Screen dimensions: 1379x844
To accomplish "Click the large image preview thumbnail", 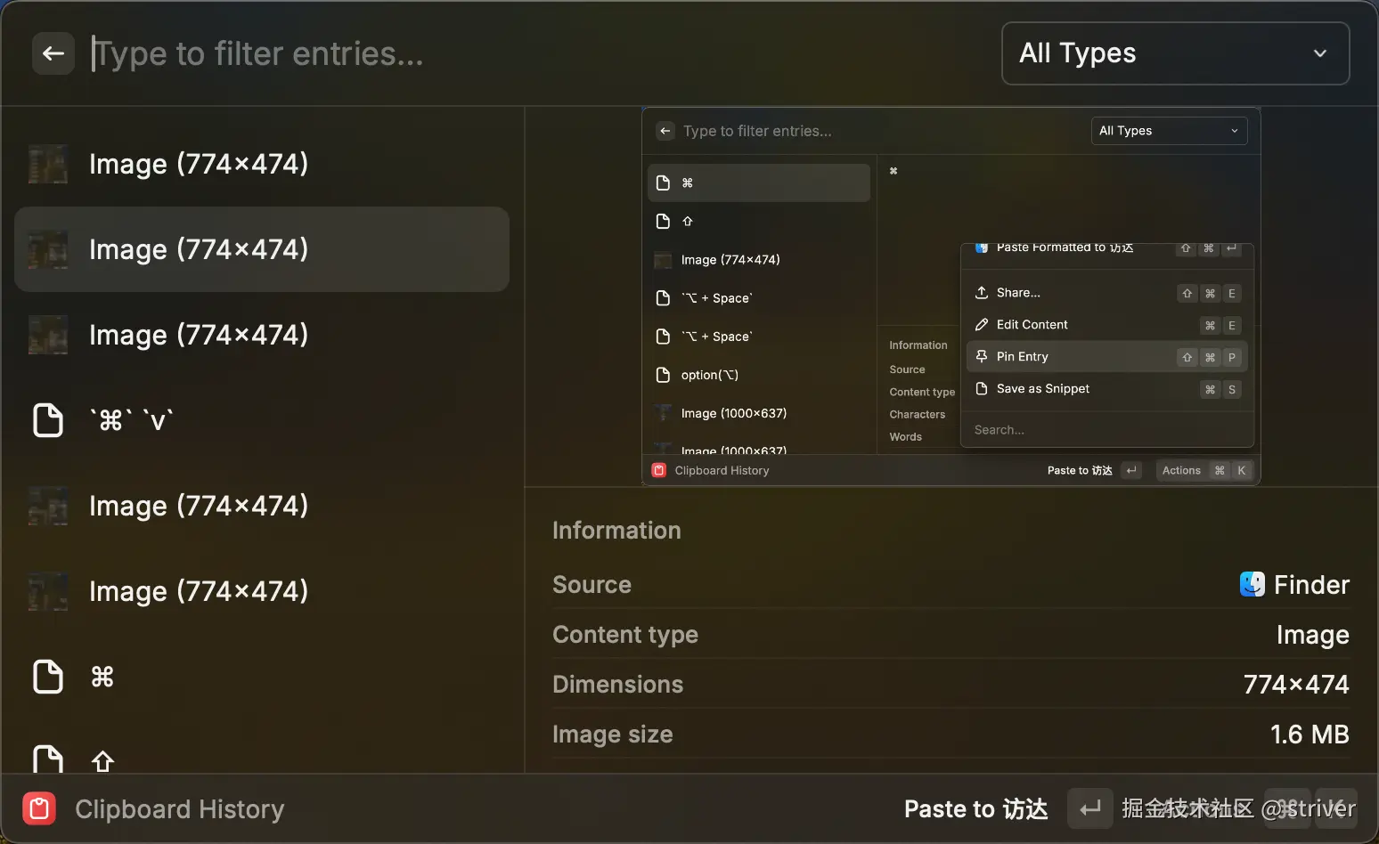I will [951, 296].
